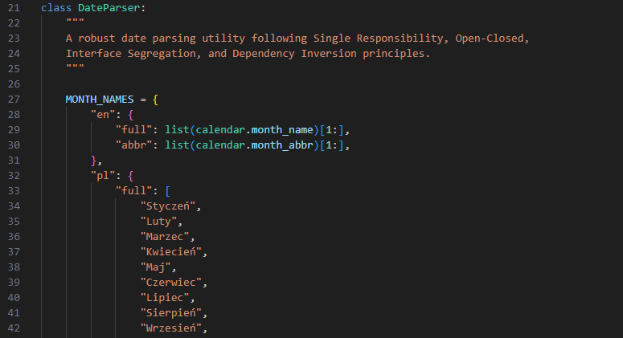Click the "Wrzesień" string

point(171,328)
